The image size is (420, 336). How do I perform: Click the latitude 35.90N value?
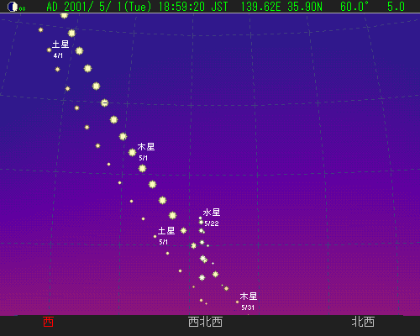pos(305,7)
